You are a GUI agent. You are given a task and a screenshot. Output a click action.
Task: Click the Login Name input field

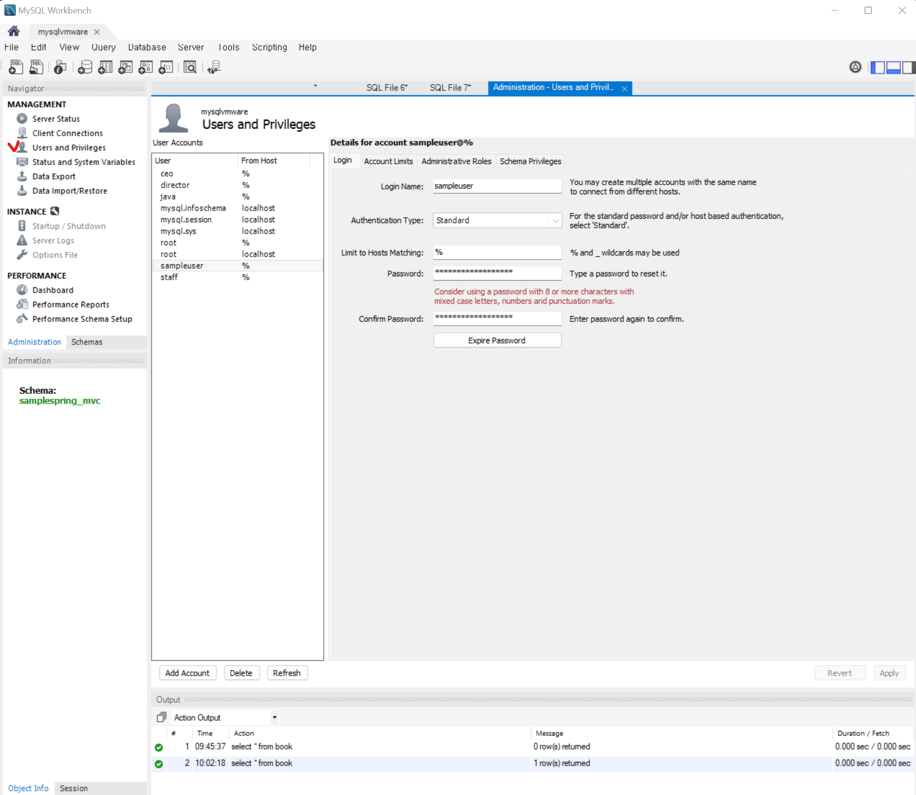(x=497, y=186)
